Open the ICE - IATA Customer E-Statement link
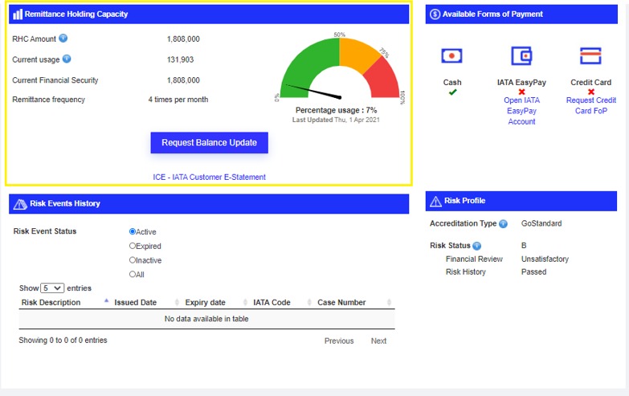The height and width of the screenshot is (396, 629). [x=209, y=177]
